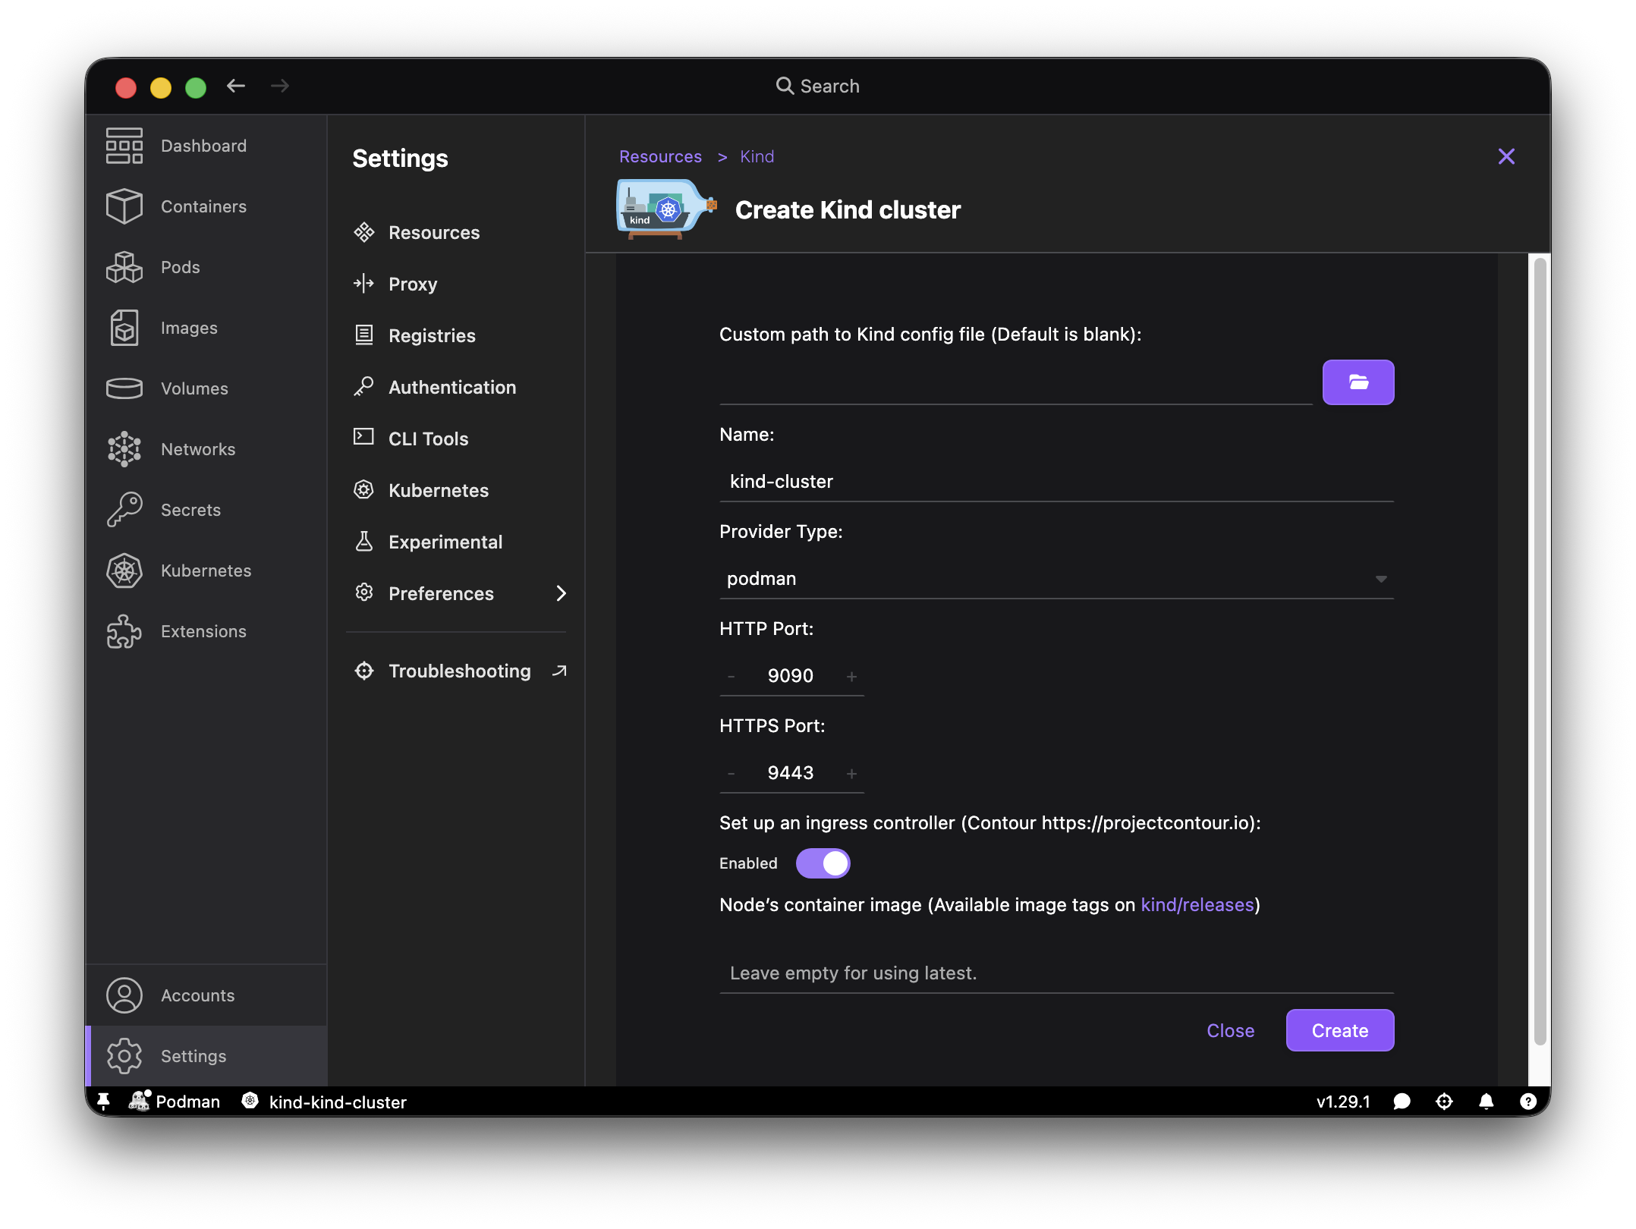Follow the kind/releases link

tap(1197, 904)
